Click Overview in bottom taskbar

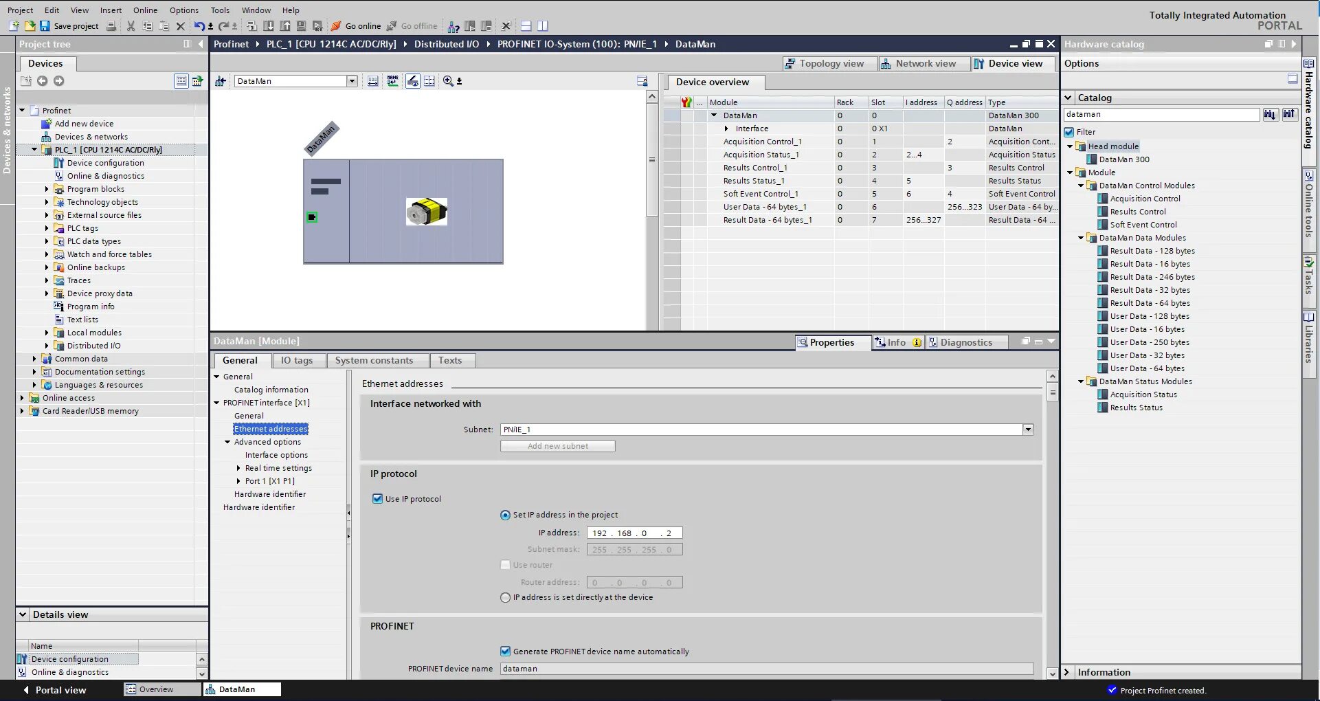[163, 689]
